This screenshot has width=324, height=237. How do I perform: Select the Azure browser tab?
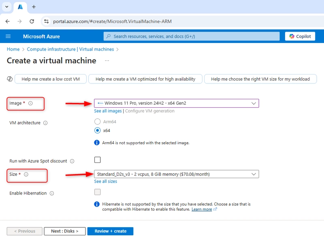(20, 7)
